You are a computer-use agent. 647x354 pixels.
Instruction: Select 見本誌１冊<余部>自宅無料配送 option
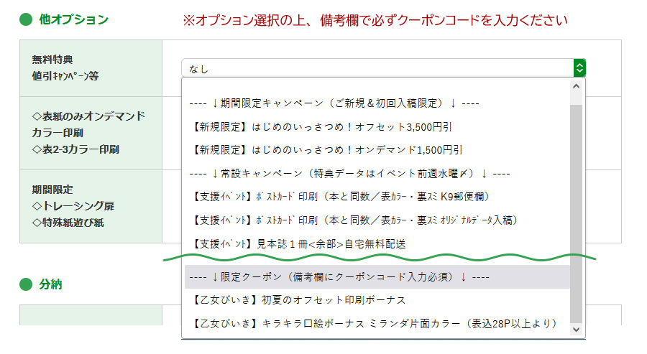click(377, 244)
